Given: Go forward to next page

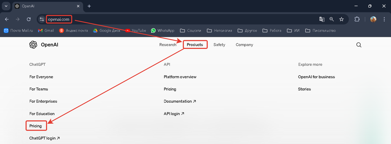Looking at the screenshot, I should (18, 19).
